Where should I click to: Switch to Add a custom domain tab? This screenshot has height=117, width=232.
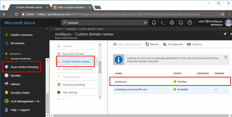point(72,7)
